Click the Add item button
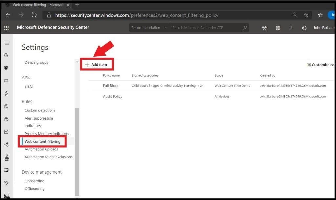Viewport: 336px width, 200px height. [x=97, y=64]
